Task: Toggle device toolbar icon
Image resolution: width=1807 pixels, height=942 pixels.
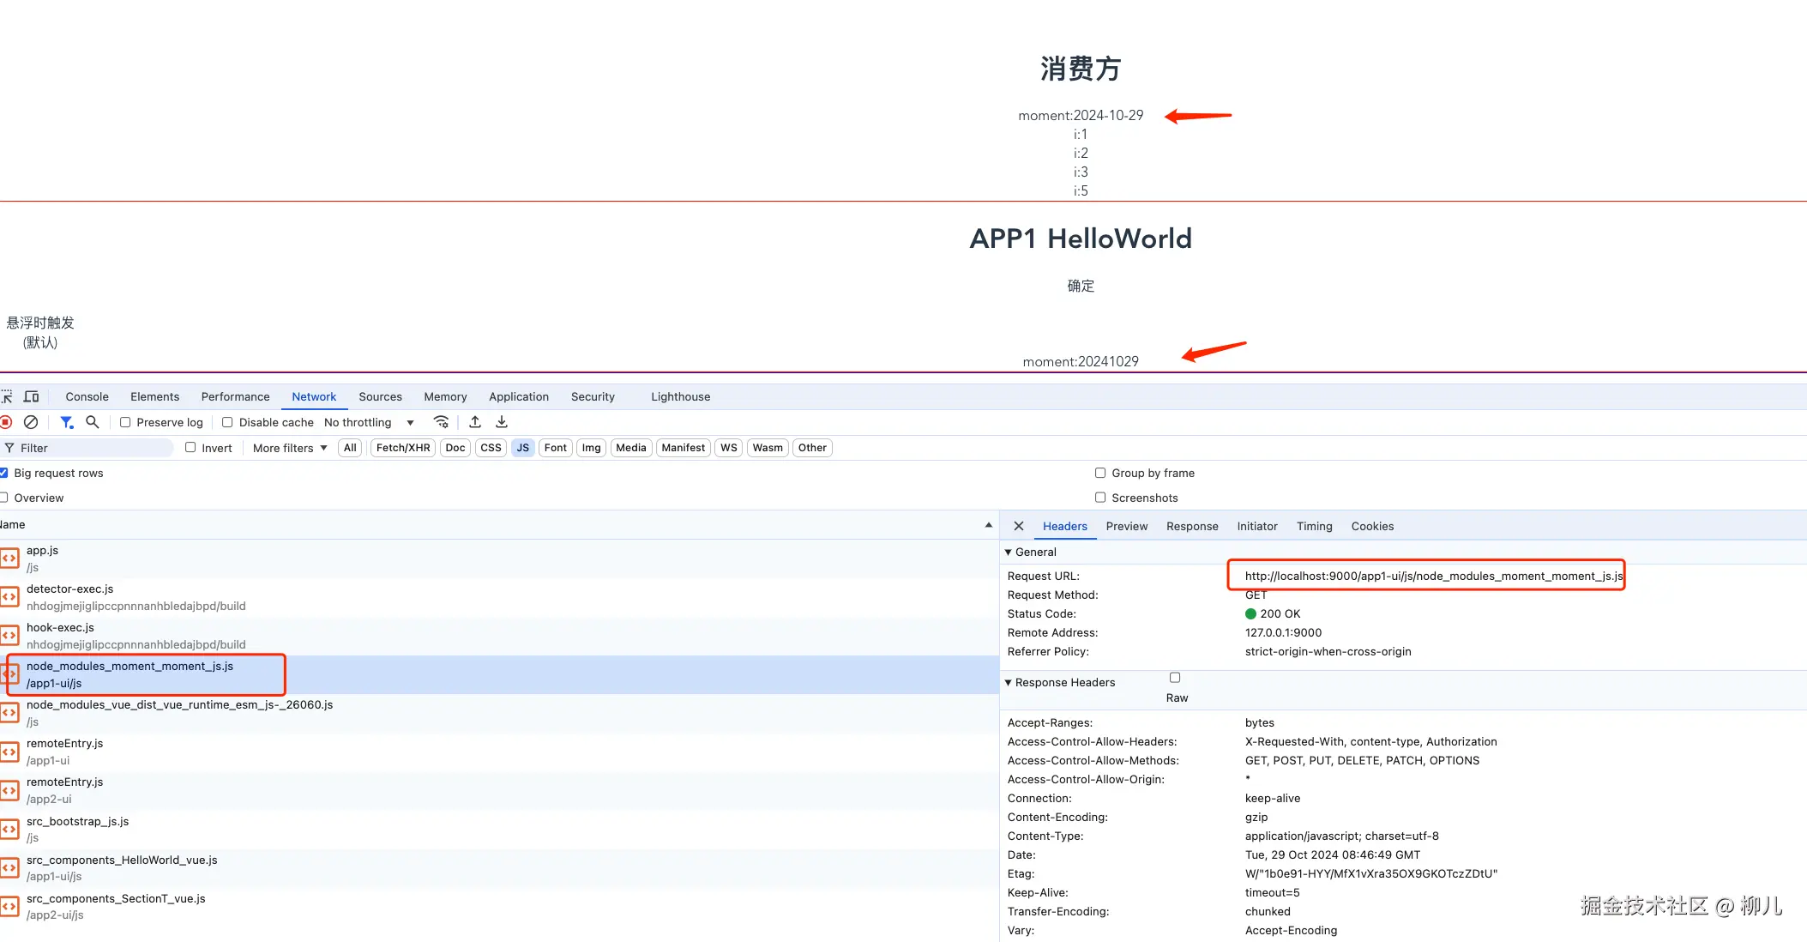Action: click(x=31, y=396)
